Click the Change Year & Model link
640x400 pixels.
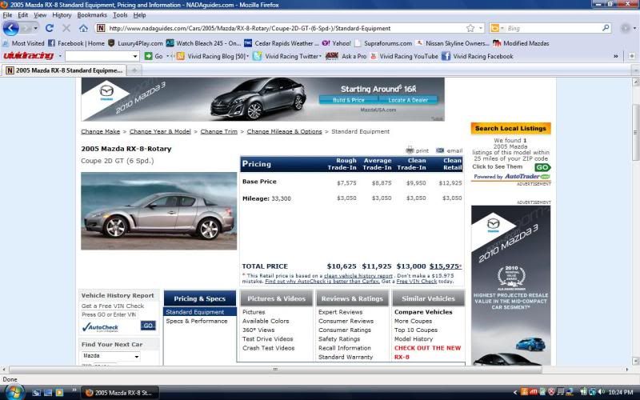click(x=160, y=131)
